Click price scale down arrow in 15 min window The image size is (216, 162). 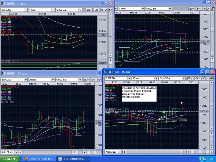coord(212,129)
